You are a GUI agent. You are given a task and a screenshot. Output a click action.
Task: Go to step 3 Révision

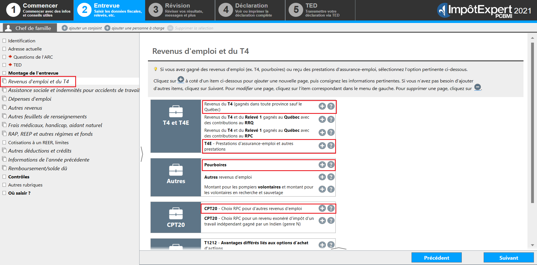pos(180,10)
